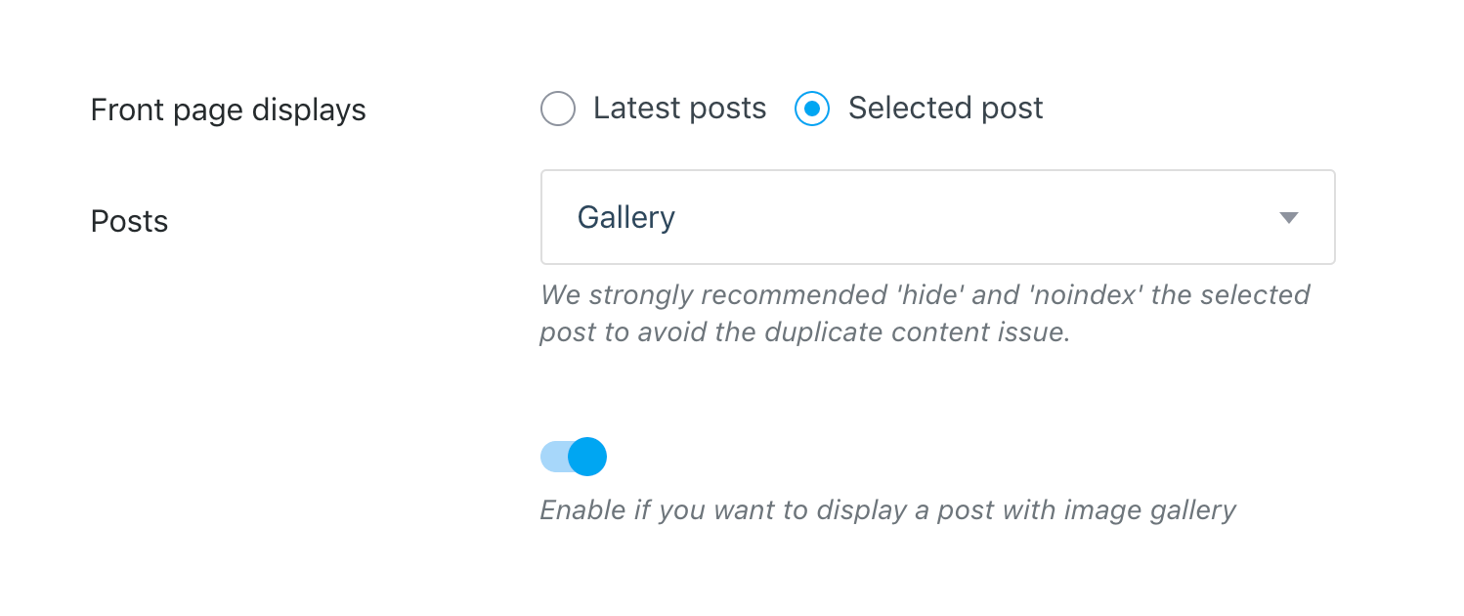
Task: Click the Posts label
Action: click(128, 221)
